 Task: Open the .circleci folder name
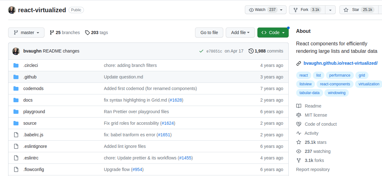(x=31, y=65)
